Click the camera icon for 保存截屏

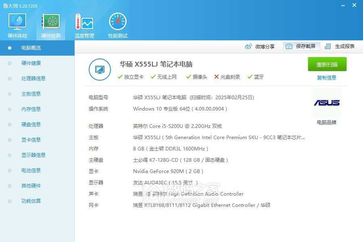(x=289, y=46)
